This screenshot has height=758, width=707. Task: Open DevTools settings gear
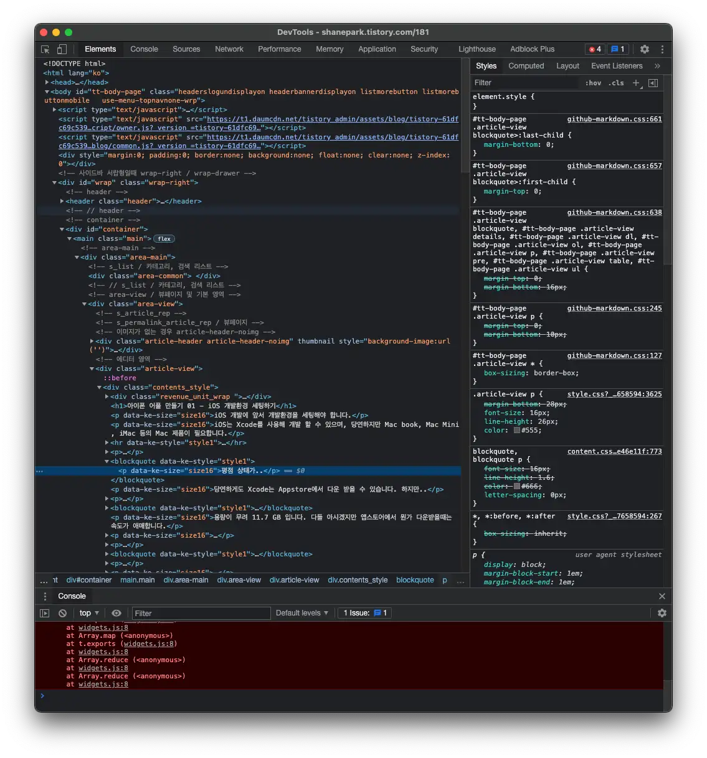(x=645, y=49)
